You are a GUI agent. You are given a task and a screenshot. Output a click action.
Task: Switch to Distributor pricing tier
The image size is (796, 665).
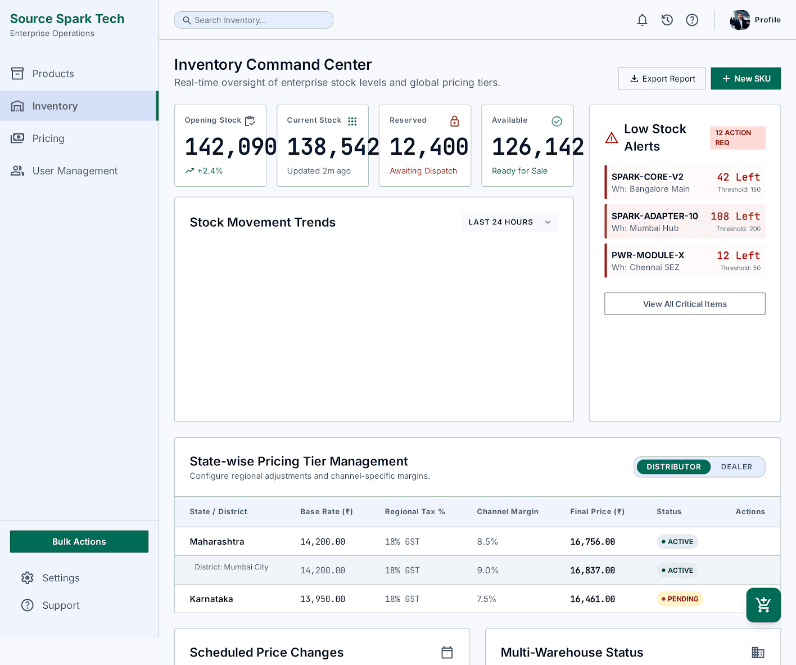click(x=673, y=467)
